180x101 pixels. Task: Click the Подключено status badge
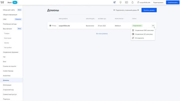tap(137, 26)
